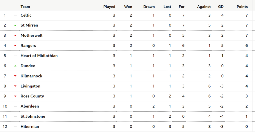Open the Aberdeen team link

(x=30, y=106)
